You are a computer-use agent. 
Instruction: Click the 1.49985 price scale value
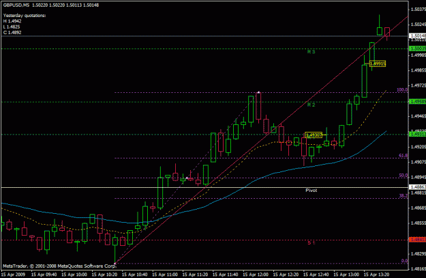click(418, 55)
